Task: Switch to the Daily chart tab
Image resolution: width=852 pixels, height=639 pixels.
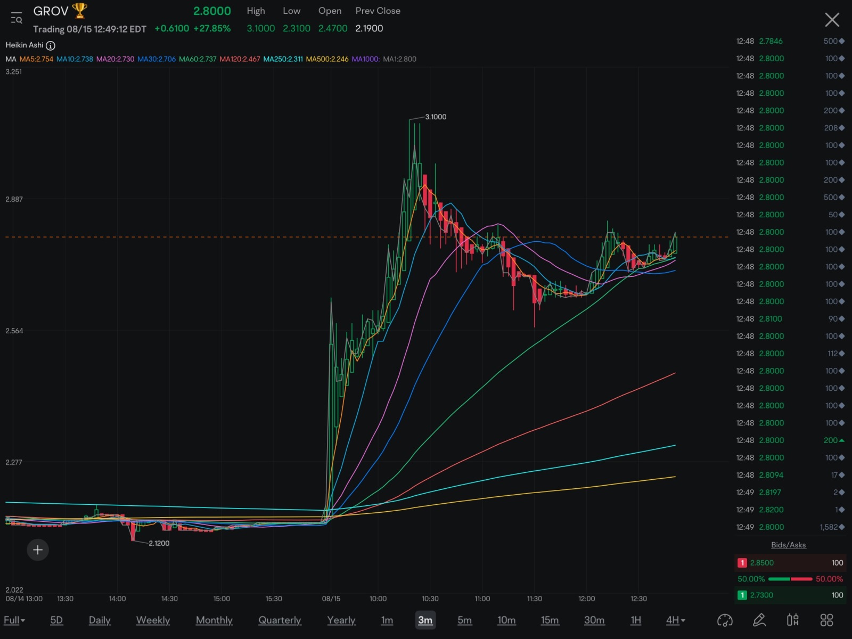Action: [x=100, y=620]
